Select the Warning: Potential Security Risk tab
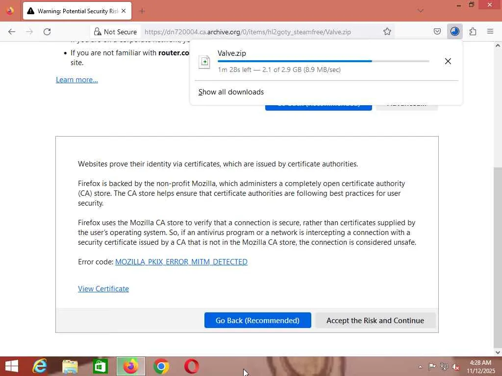The image size is (502, 376). tap(77, 11)
